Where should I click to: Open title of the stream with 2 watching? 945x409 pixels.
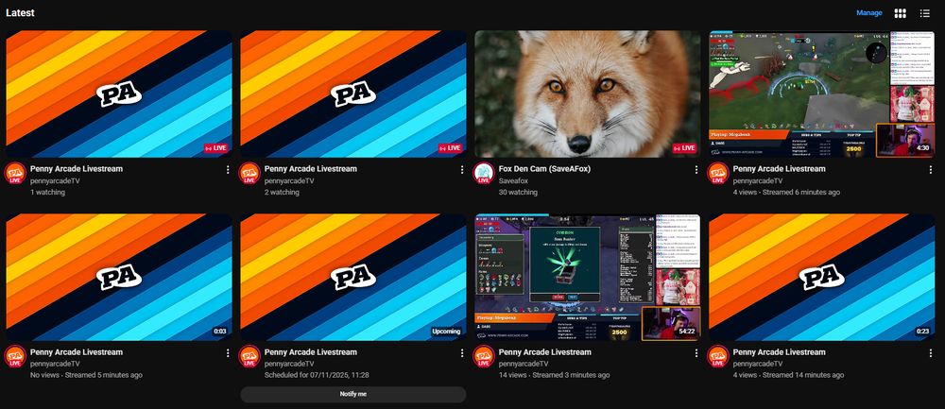click(310, 169)
